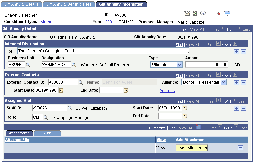This screenshot has height=163, width=254.
Task: Open the Address link
Action: [x=167, y=91]
